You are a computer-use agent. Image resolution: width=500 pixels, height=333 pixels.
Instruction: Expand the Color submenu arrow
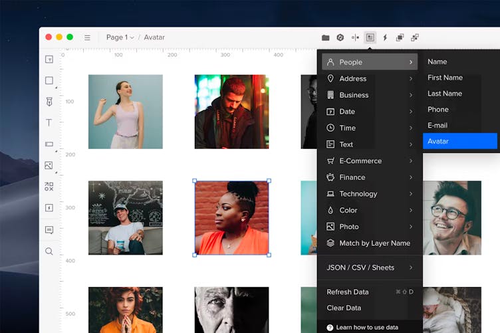411,210
